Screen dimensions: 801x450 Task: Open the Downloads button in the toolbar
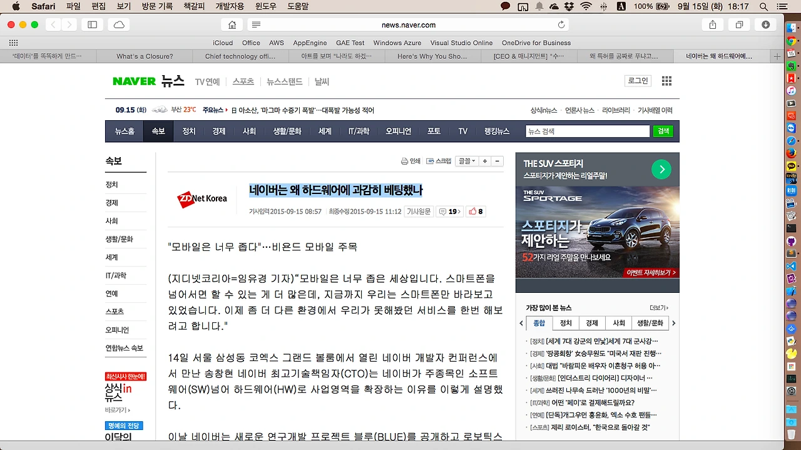[765, 24]
